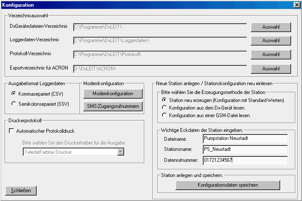Click the Loggerdaten-Verzeichnis path field
This screenshot has width=302, height=201.
tap(160, 41)
